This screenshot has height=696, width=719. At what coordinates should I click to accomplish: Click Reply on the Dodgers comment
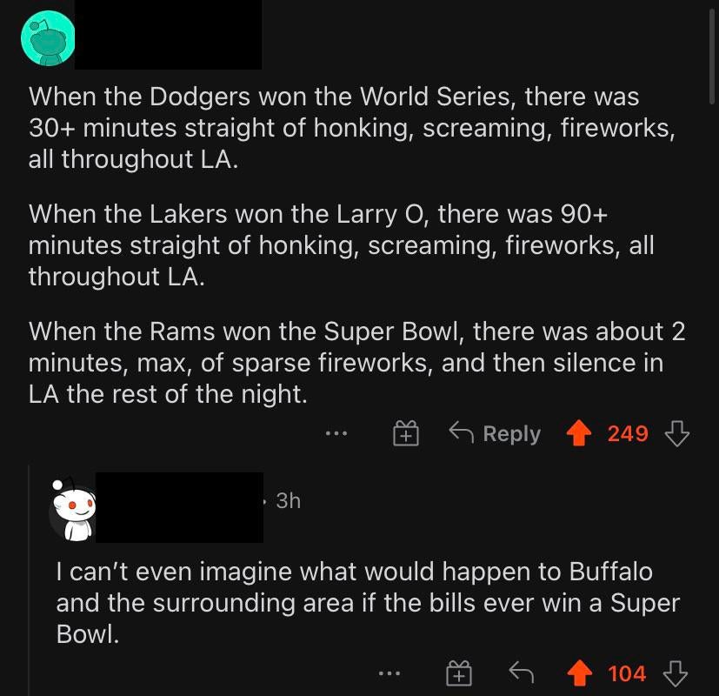pyautogui.click(x=495, y=433)
